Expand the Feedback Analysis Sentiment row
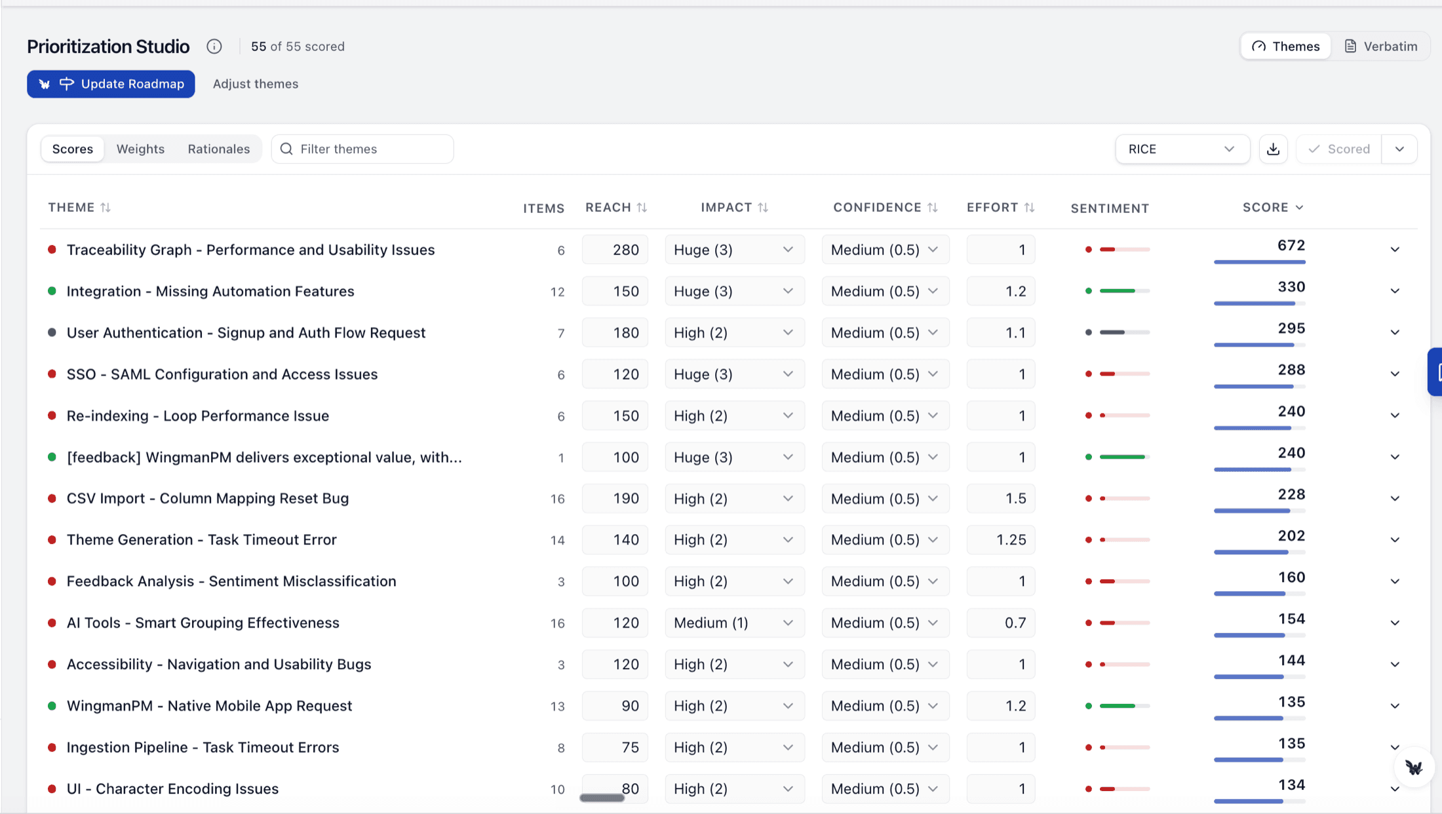Image resolution: width=1442 pixels, height=814 pixels. (1395, 581)
